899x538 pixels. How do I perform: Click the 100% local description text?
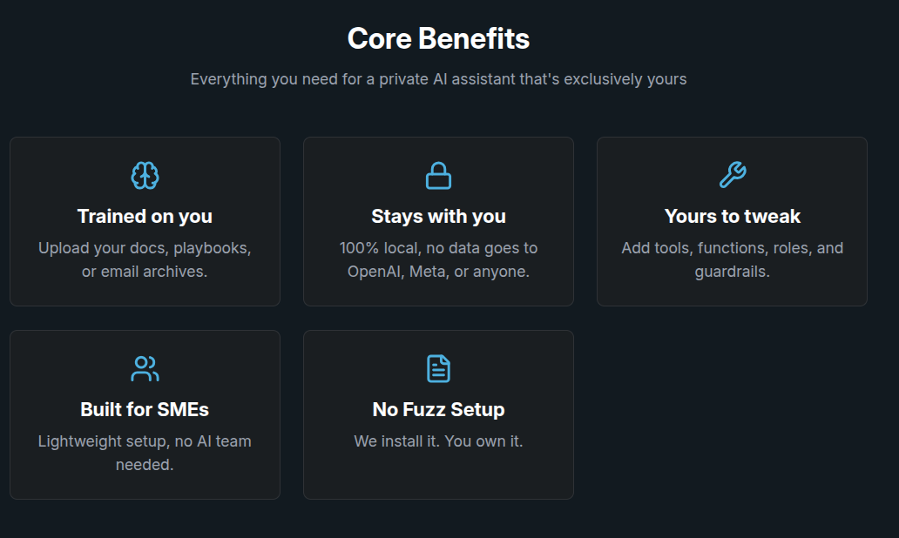click(x=438, y=259)
